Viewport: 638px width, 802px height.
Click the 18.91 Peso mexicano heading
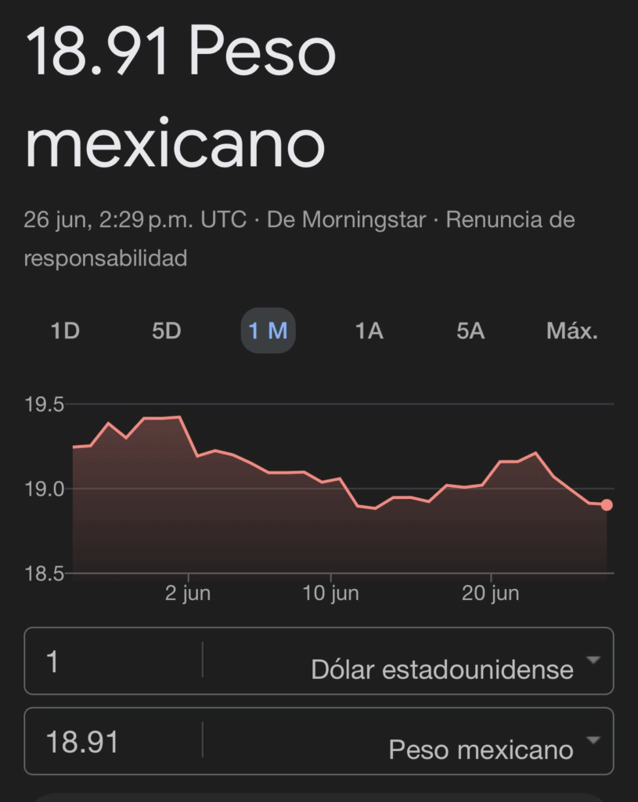[x=182, y=98]
